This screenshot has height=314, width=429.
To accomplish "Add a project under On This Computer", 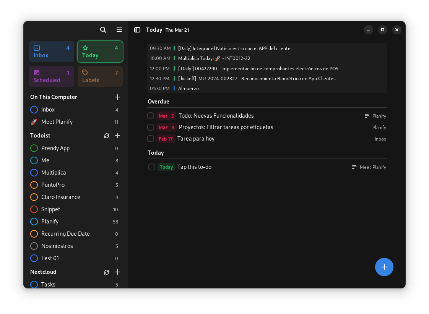I will tap(117, 97).
